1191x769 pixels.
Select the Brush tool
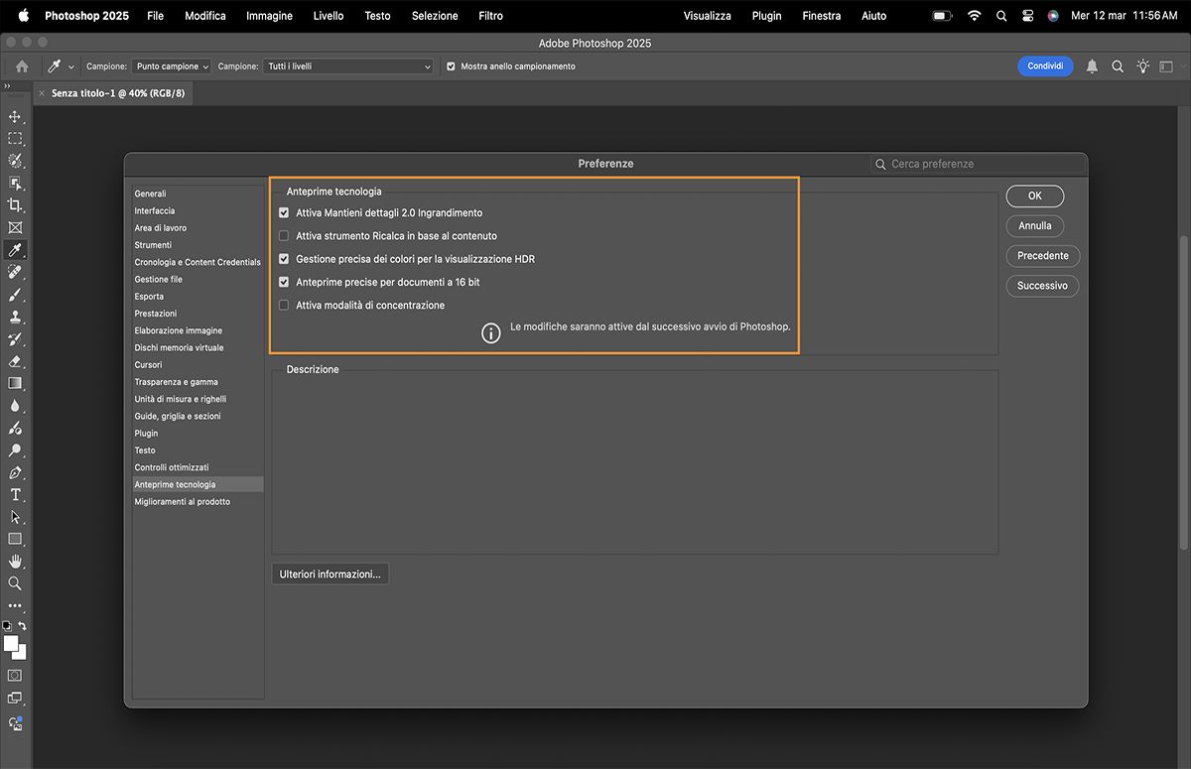[15, 294]
